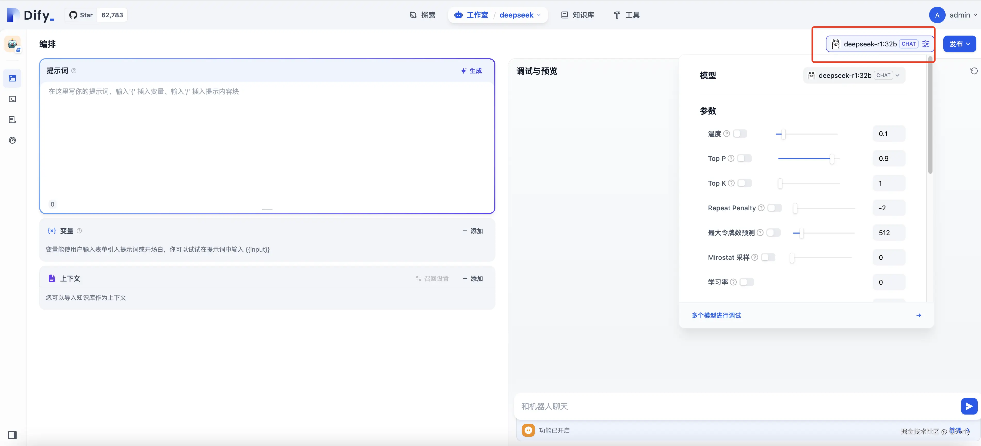The height and width of the screenshot is (446, 981).
Task: Click the 生成 prompt generate button
Action: (x=471, y=71)
